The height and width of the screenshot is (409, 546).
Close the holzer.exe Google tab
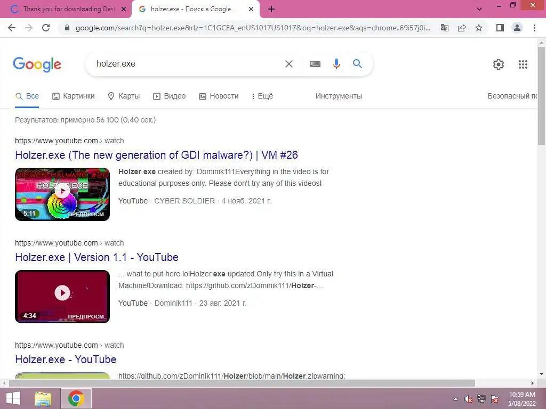pos(251,10)
